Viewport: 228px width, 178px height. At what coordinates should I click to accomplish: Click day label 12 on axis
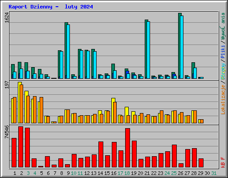coord(87,173)
